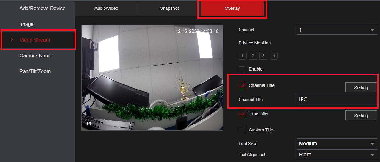Select privacy masking block 4
The image size is (380, 162).
tap(274, 56)
